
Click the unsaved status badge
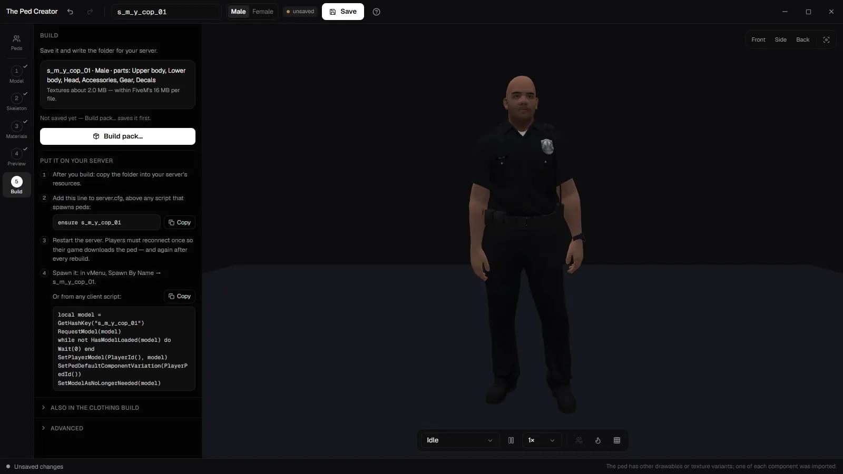[300, 12]
